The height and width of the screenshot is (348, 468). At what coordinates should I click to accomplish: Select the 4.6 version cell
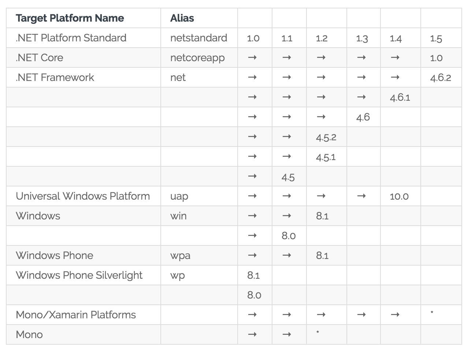click(363, 117)
